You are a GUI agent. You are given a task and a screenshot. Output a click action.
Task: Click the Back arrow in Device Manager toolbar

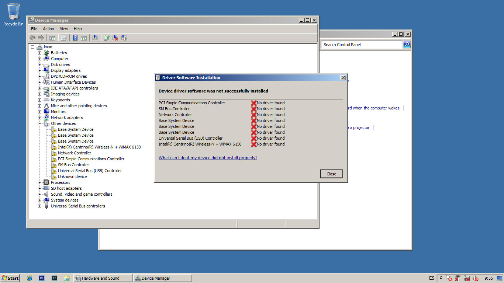click(x=32, y=38)
